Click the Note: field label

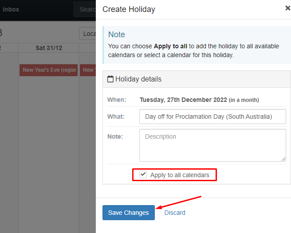click(115, 136)
